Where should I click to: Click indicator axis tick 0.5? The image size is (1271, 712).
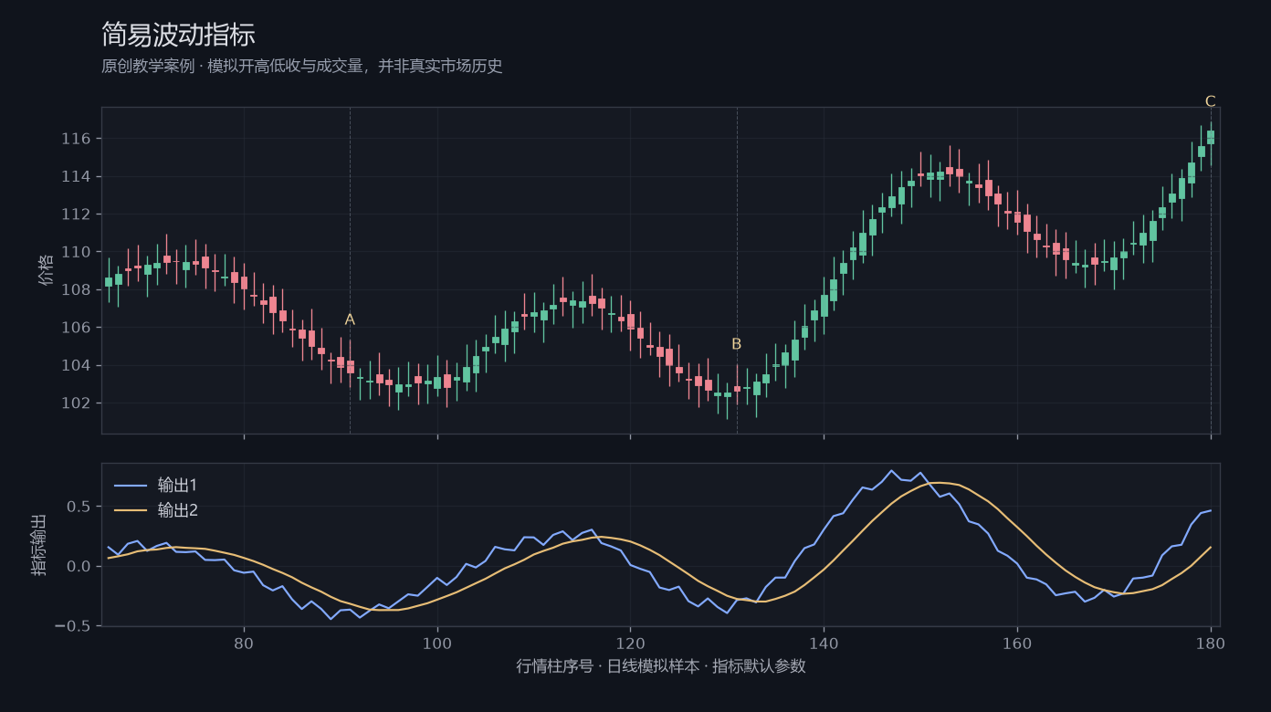click(80, 507)
